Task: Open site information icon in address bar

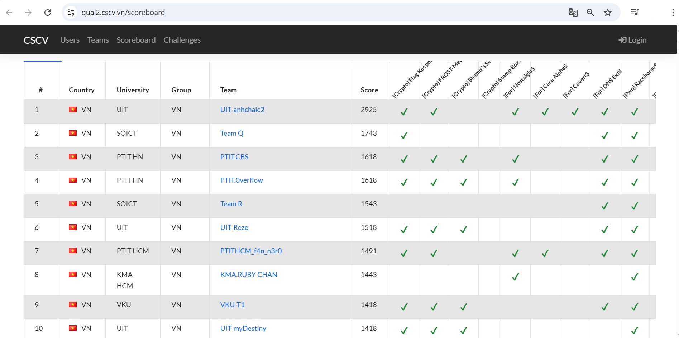Action: [71, 13]
